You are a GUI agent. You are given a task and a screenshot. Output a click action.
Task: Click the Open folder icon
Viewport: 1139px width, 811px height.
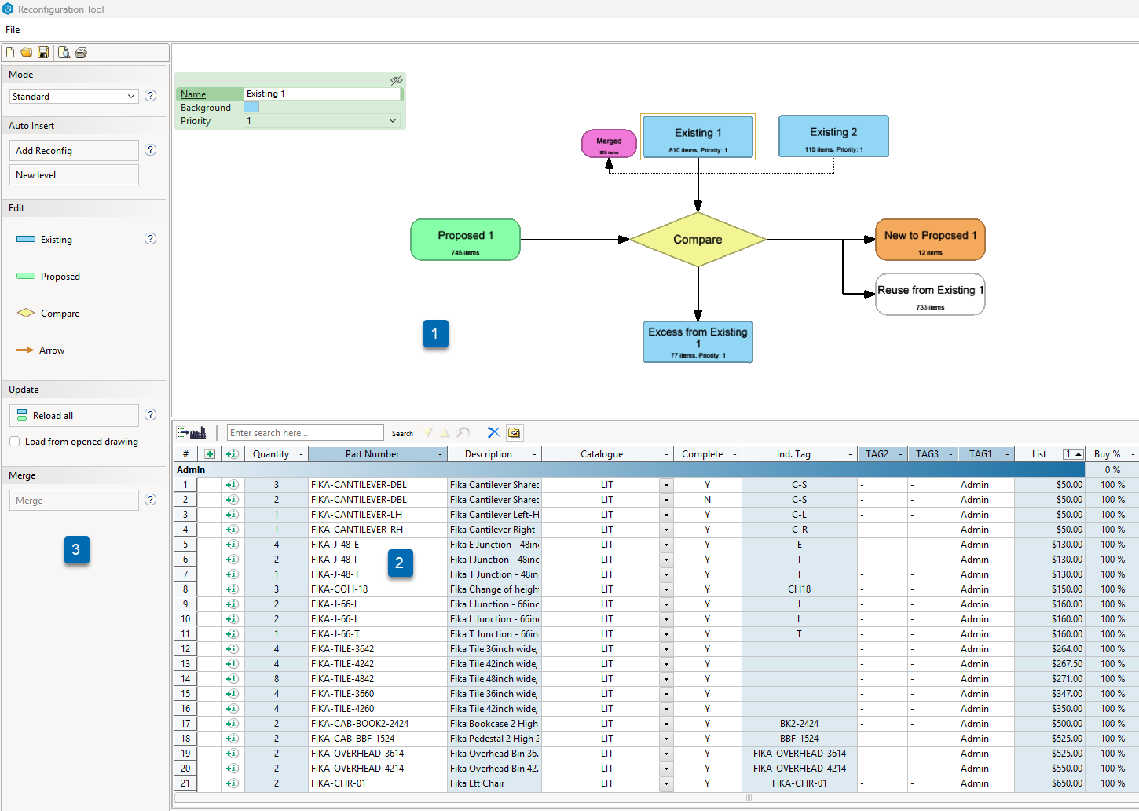point(27,53)
